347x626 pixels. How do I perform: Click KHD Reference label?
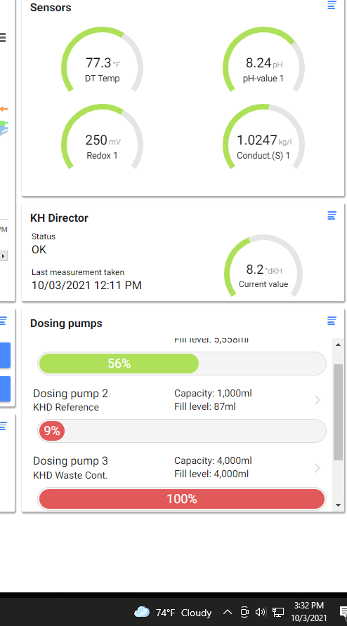[66, 407]
